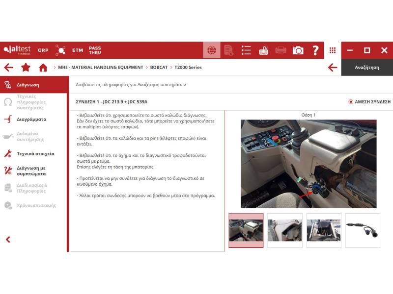Select the second connector location thumbnail
The image size is (393, 294).
[x=285, y=230]
